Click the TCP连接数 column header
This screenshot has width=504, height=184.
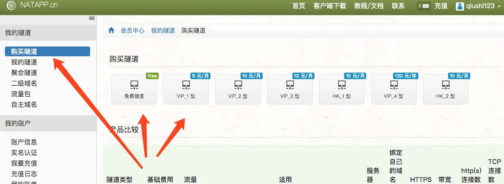[x=495, y=171]
